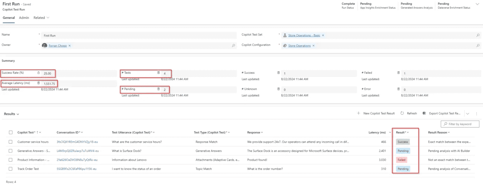Viewport: 483px width, 184px height.
Task: Click the plus icon for New Copilot Test Result
Action: (x=359, y=113)
